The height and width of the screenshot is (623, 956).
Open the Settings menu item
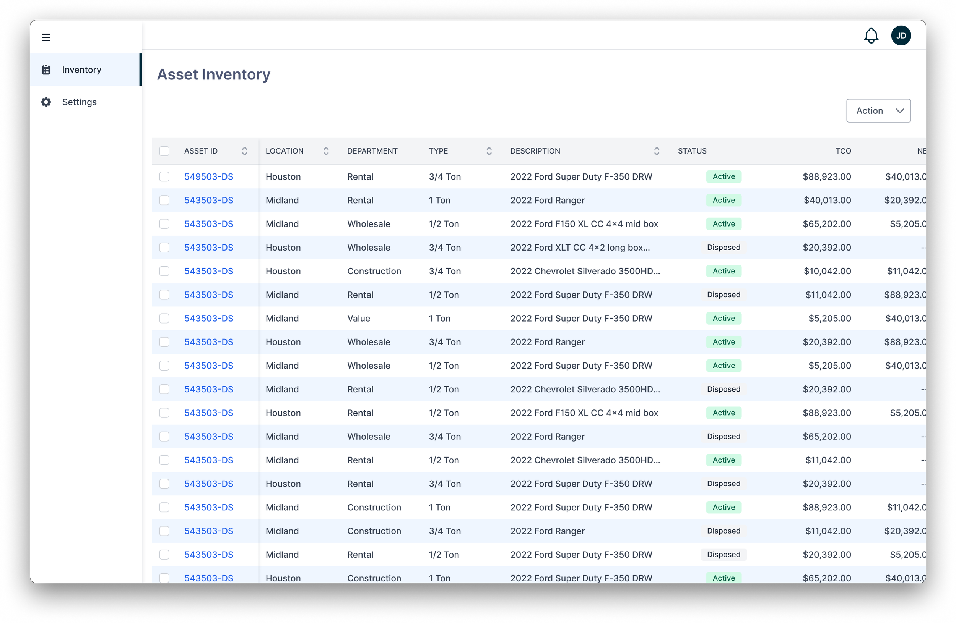click(x=79, y=102)
